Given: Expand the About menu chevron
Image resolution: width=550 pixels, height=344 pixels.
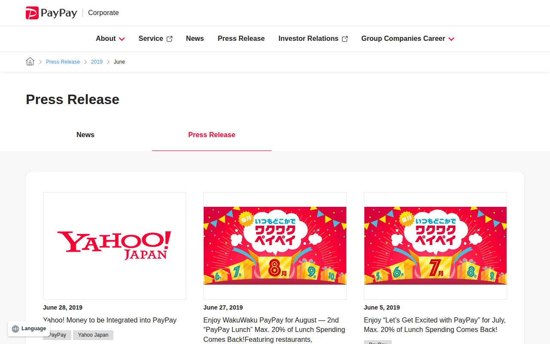Looking at the screenshot, I should point(122,39).
